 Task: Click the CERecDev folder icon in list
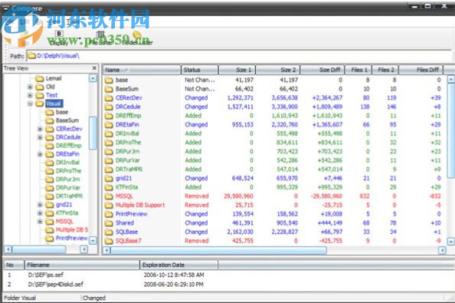pos(109,98)
